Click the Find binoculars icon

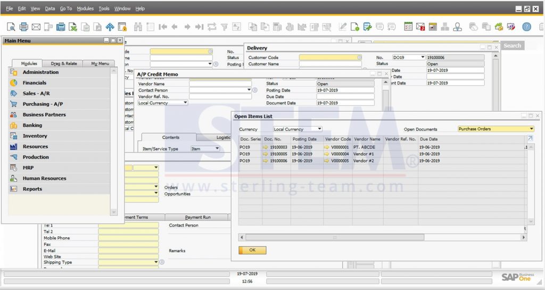[138, 27]
